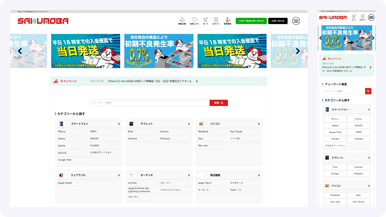Show next banner in desktop carousel
This screenshot has height=217, width=386.
point(298,51)
